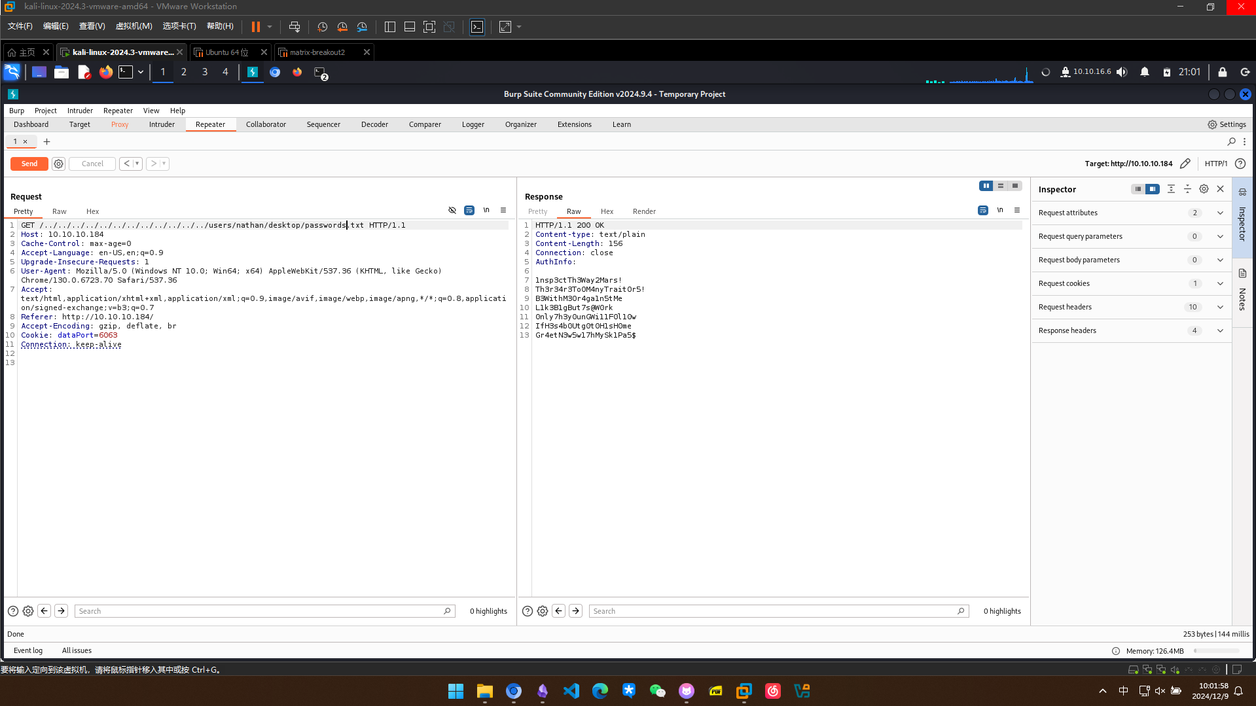Add a new Repeater tab with plus
This screenshot has width=1256, height=706.
pos(46,141)
